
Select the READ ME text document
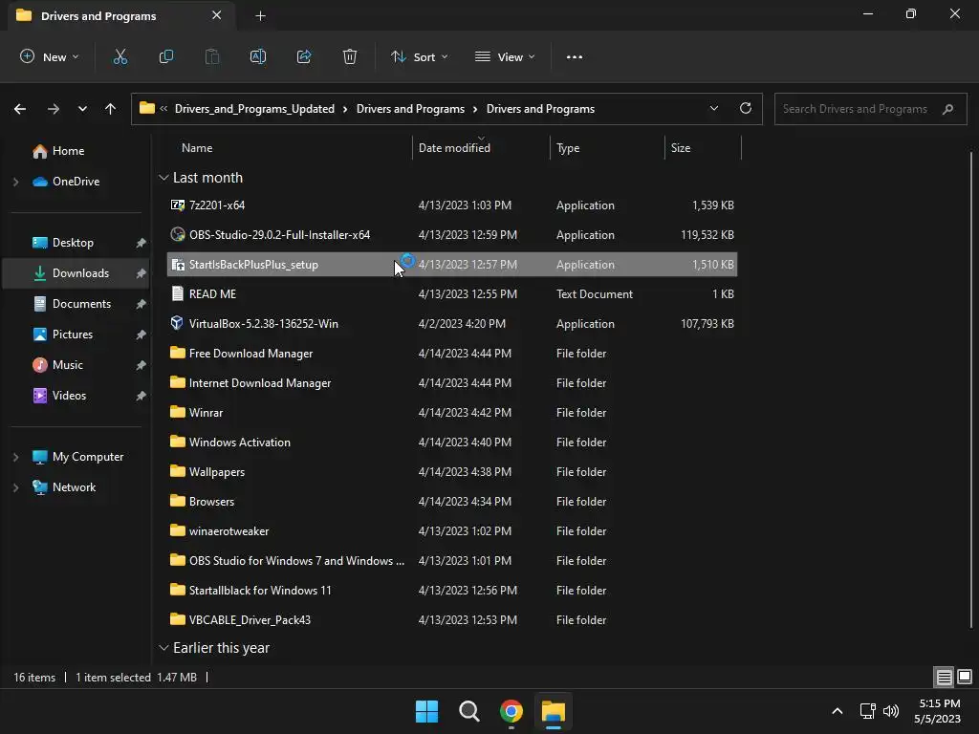[x=452, y=294]
